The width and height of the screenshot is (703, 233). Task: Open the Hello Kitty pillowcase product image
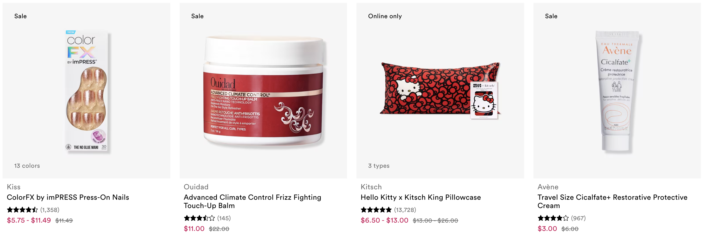click(440, 91)
